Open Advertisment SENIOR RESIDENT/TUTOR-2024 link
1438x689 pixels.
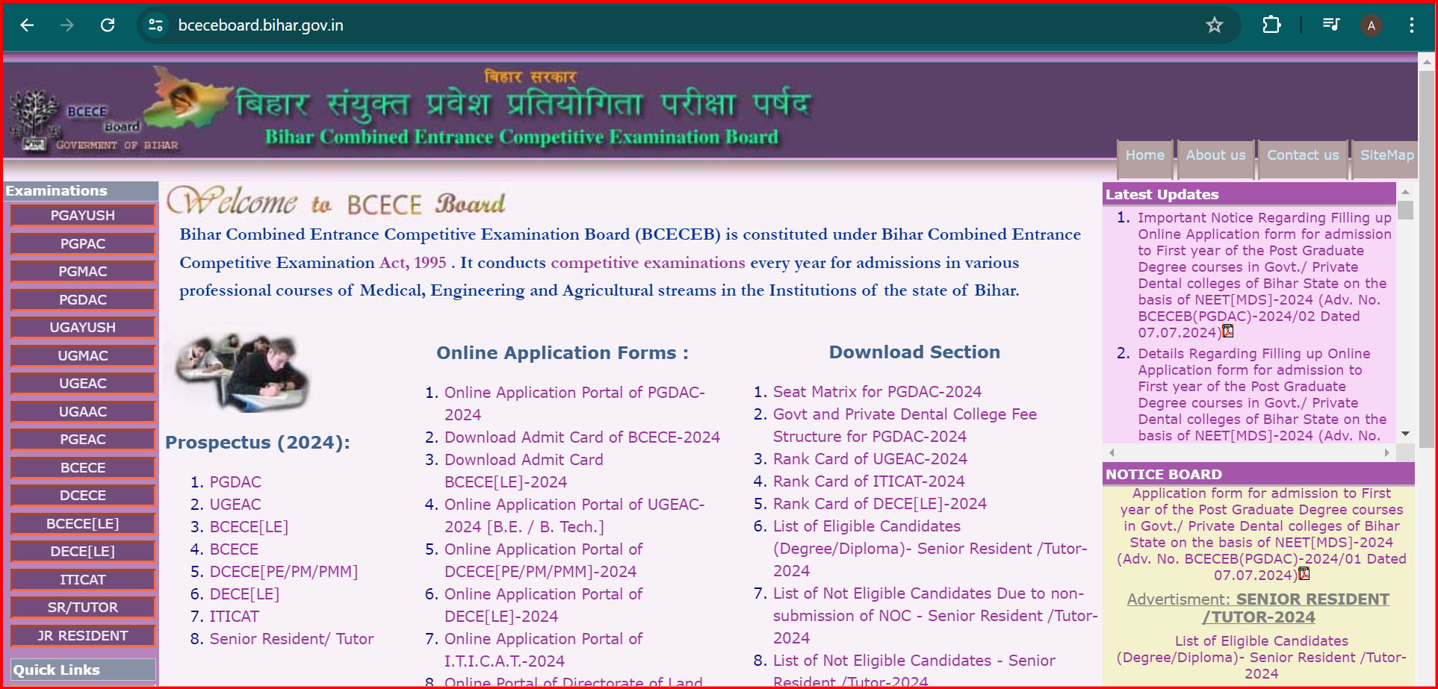click(1258, 608)
